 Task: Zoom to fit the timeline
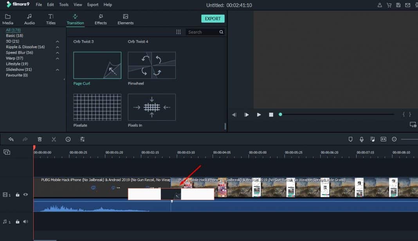click(383, 139)
